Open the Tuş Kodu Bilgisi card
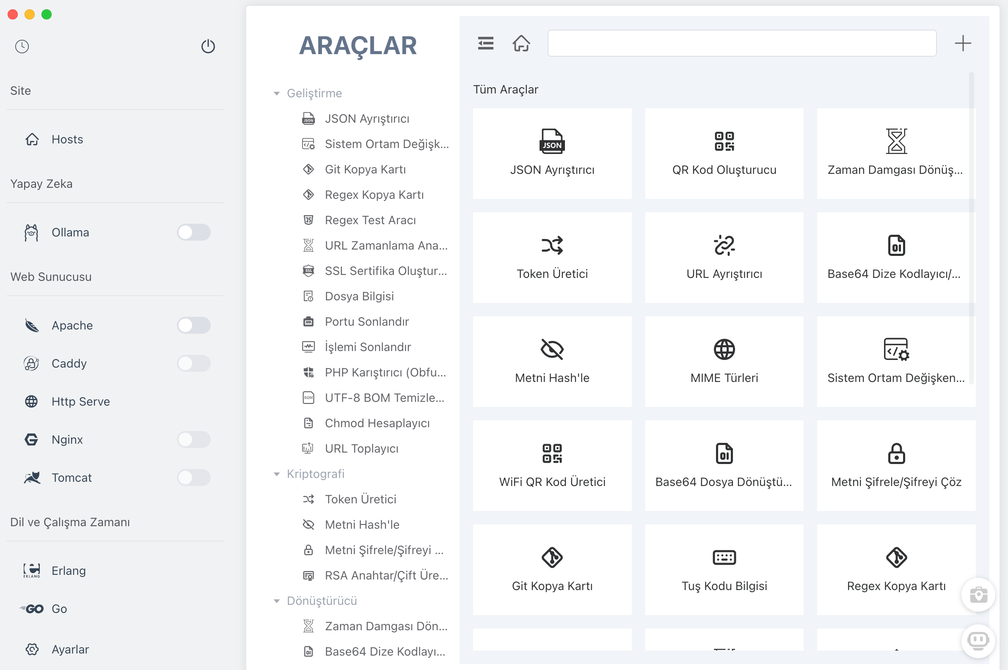The image size is (1008, 670). pos(724,570)
